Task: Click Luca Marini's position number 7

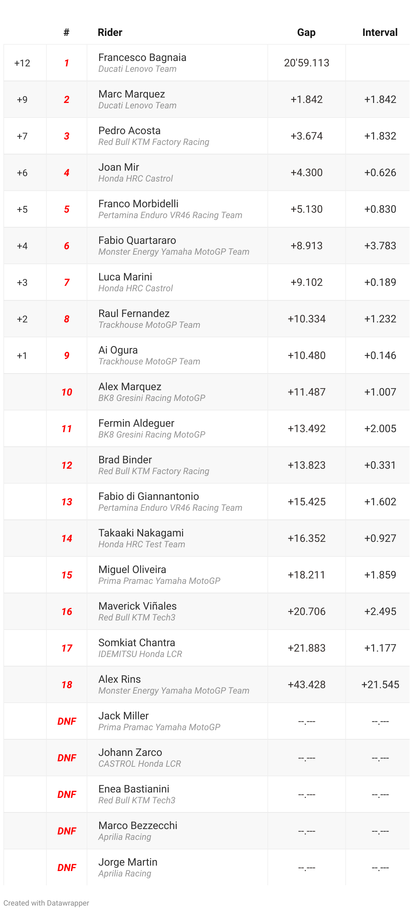Action: click(x=66, y=282)
